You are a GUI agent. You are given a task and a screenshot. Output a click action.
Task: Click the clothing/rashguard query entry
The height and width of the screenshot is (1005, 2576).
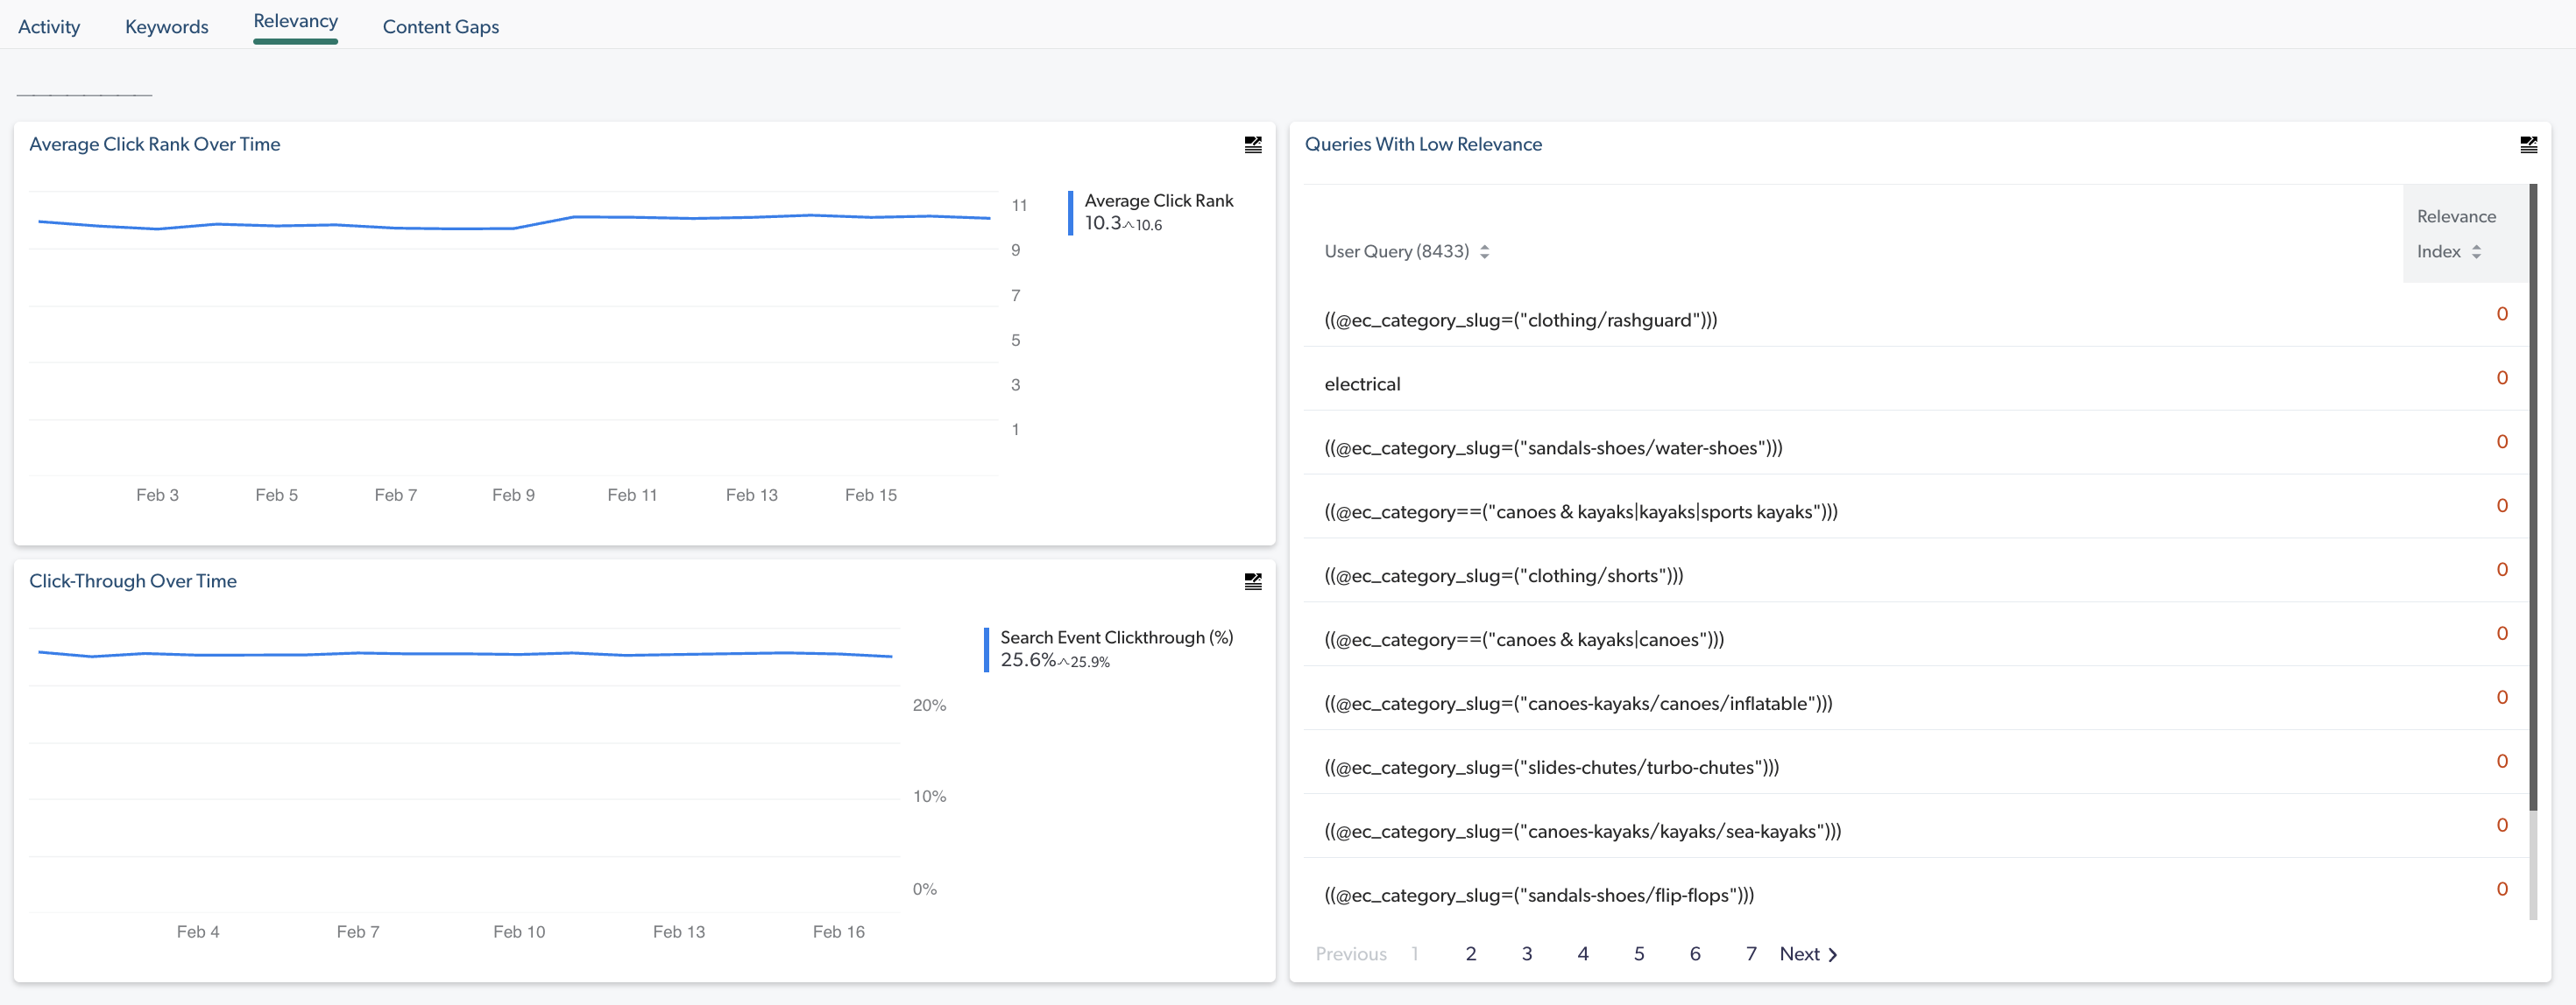coord(1521,320)
